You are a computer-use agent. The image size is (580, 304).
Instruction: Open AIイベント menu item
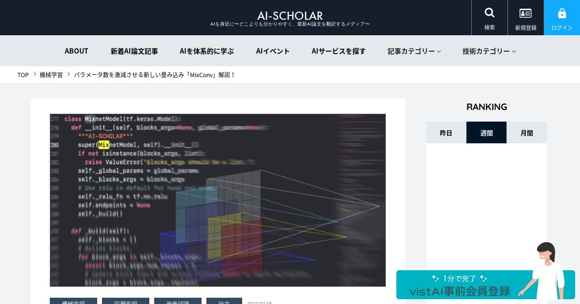(273, 51)
